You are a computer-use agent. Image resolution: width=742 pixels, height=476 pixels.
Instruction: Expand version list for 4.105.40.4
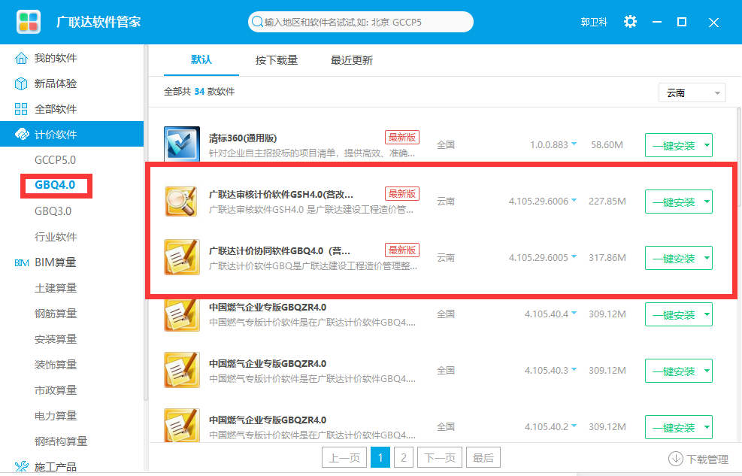point(574,313)
